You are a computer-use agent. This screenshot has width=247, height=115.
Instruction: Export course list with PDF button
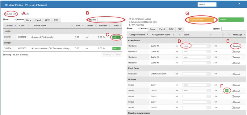click(56, 20)
